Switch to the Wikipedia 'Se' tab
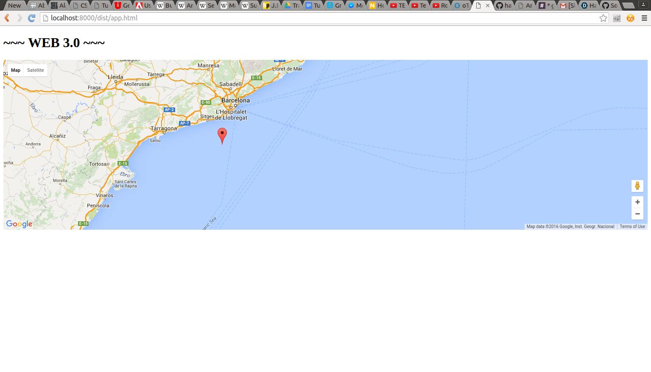Screen dimensions: 651x372 [207, 6]
